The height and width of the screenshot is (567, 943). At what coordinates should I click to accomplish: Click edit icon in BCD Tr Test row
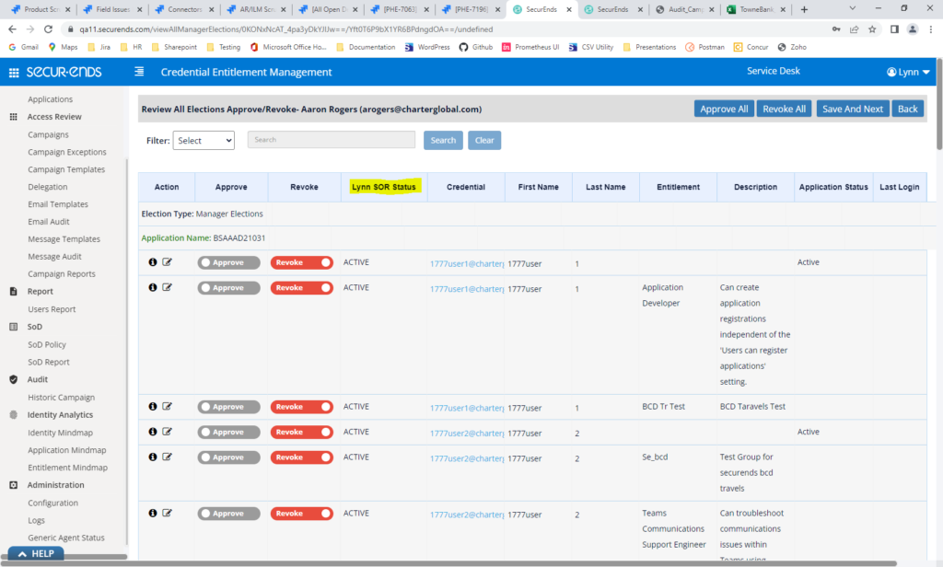pyautogui.click(x=168, y=407)
